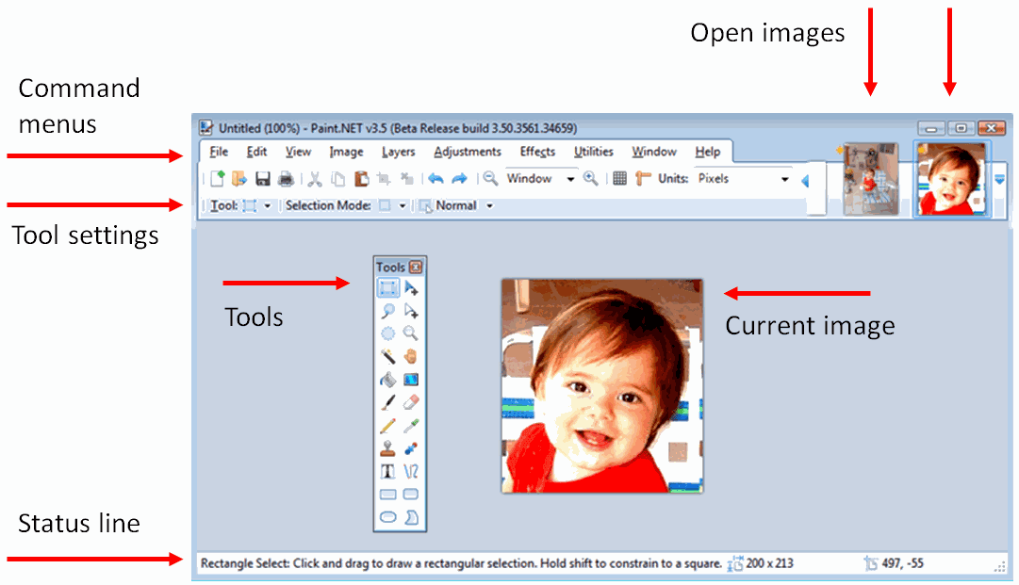This screenshot has height=585, width=1019.
Task: Select the Eraser tool
Action: tap(410, 401)
